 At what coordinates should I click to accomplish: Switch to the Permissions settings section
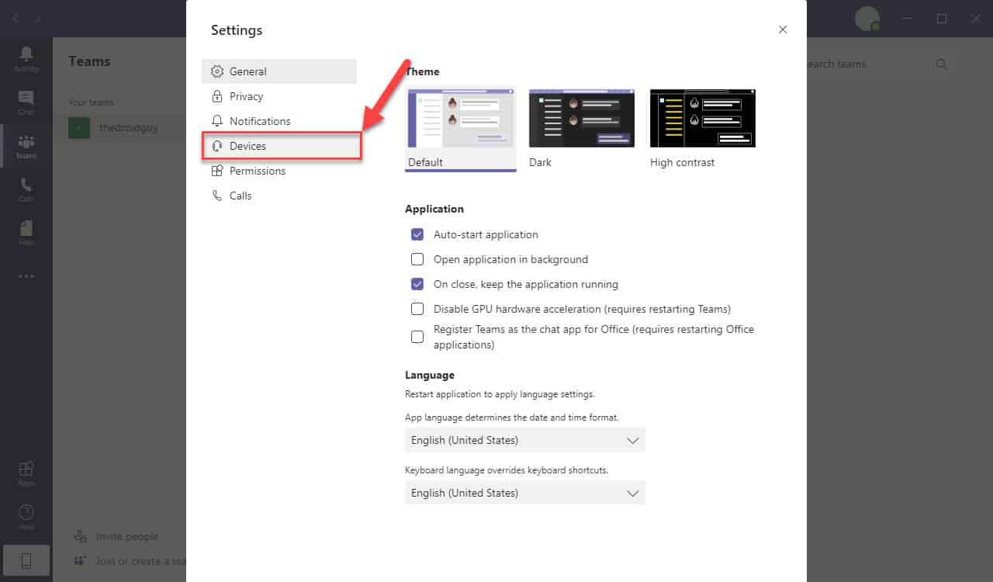(256, 171)
